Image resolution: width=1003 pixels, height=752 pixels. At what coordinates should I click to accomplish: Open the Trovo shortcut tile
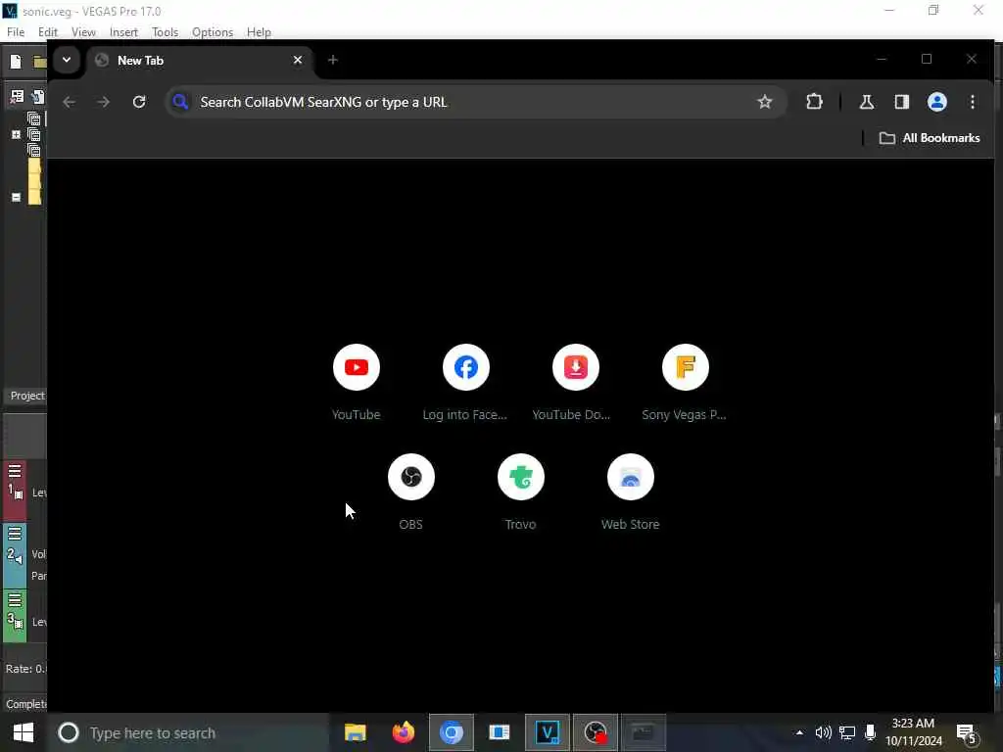521,492
